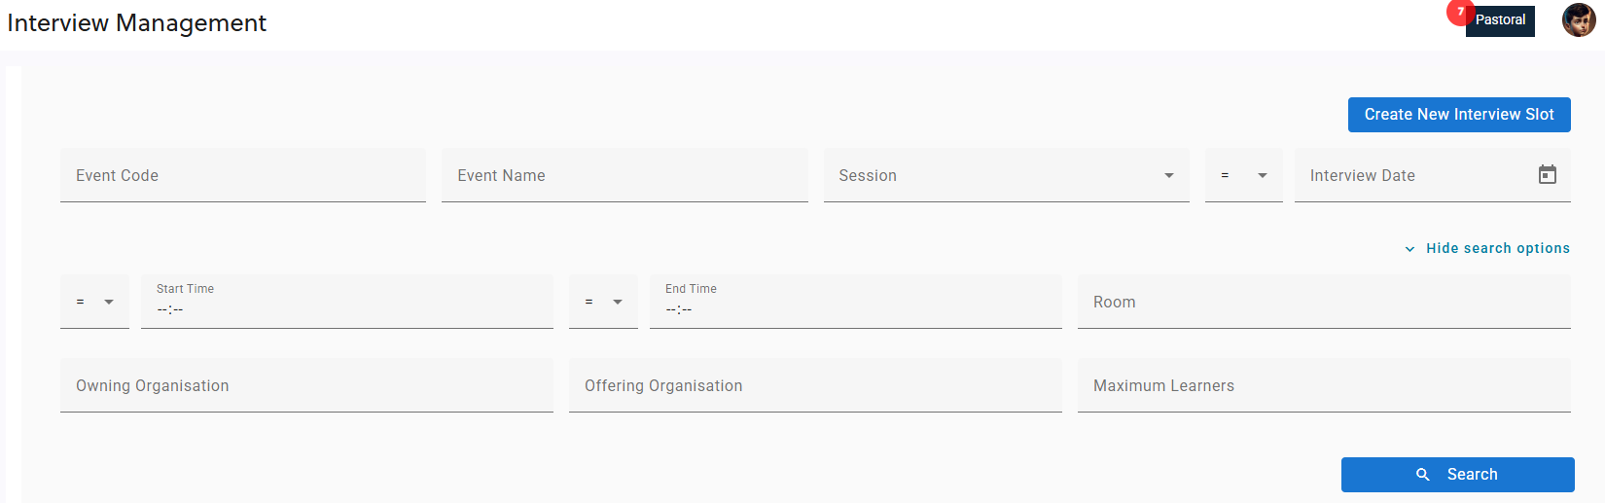Image resolution: width=1605 pixels, height=503 pixels.
Task: Open the Start Time comparison operator dropdown
Action: click(x=94, y=302)
